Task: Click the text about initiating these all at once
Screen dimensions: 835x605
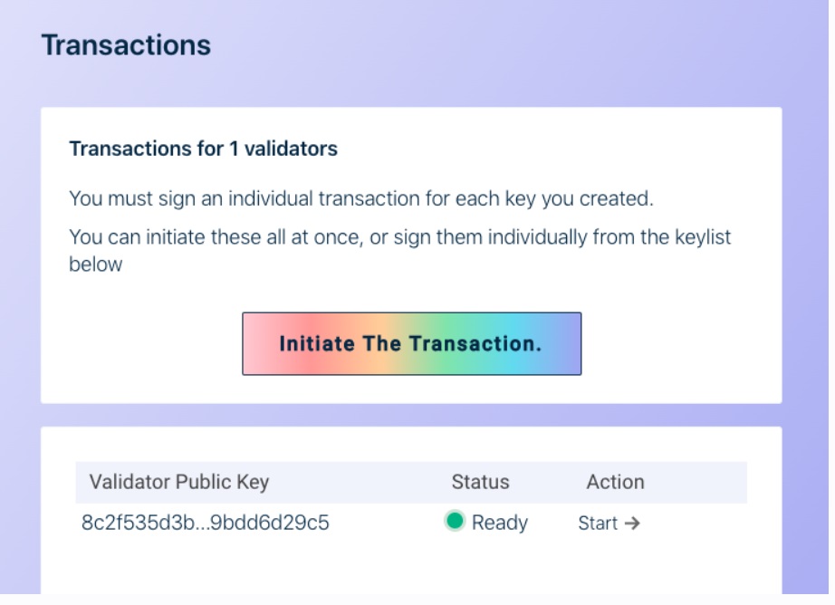Action: tap(400, 237)
